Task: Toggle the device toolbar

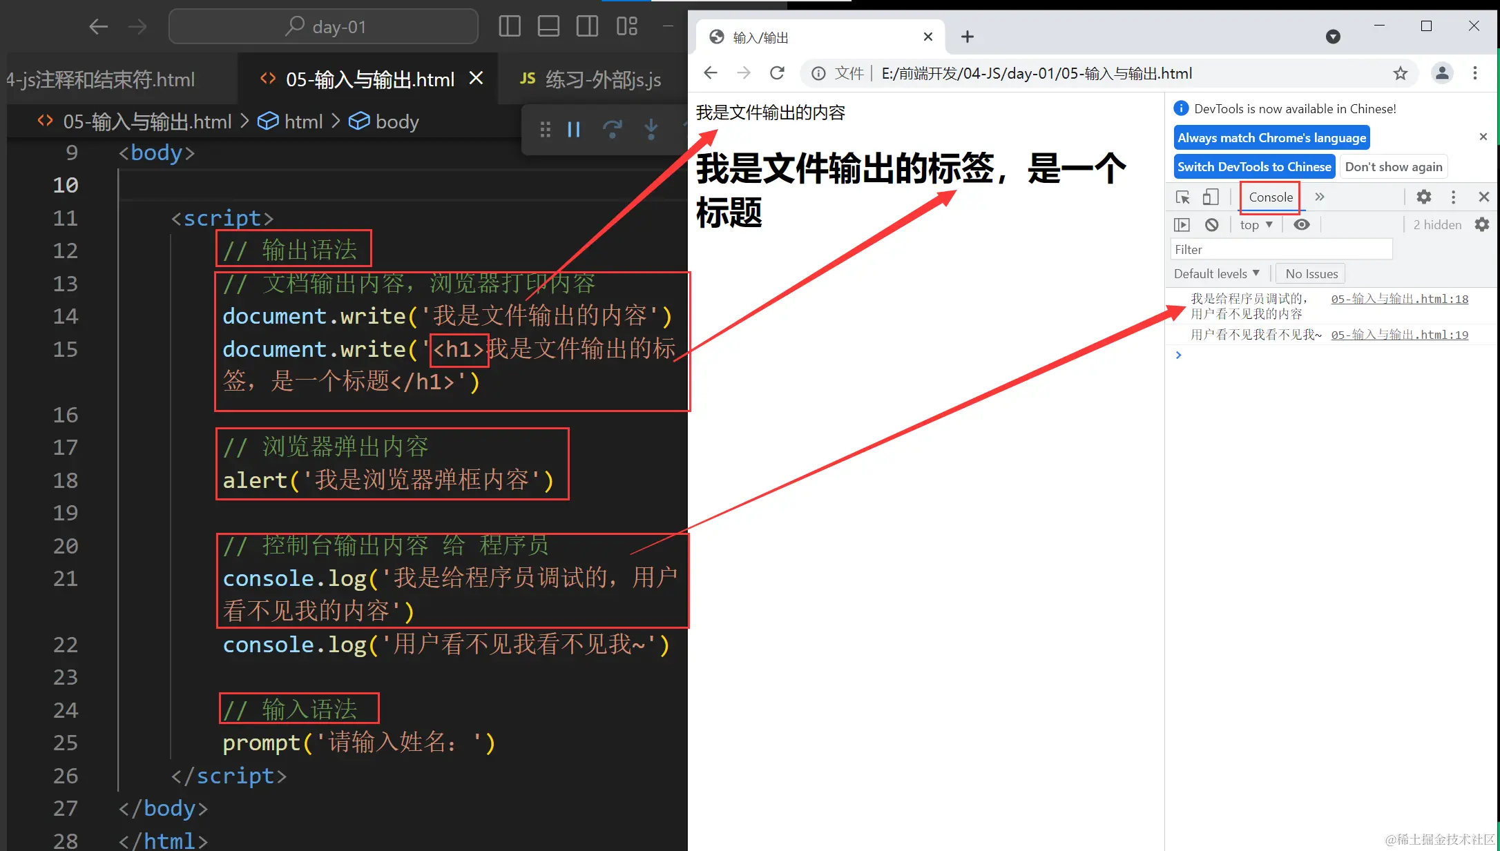Action: coord(1211,197)
